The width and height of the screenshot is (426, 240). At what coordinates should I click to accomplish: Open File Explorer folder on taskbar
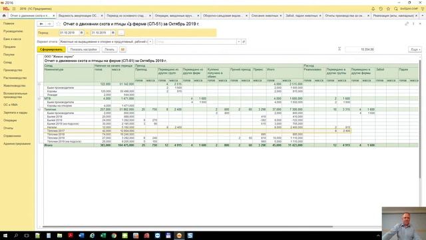point(59,235)
